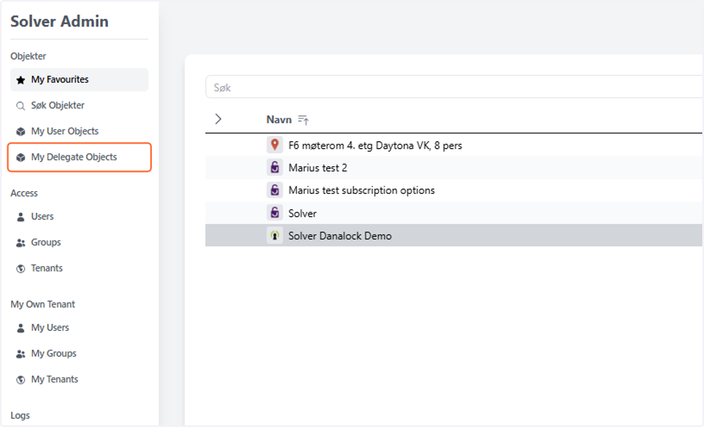Click the person icon beside My Users
Screen dimensions: 704x427
click(21, 328)
